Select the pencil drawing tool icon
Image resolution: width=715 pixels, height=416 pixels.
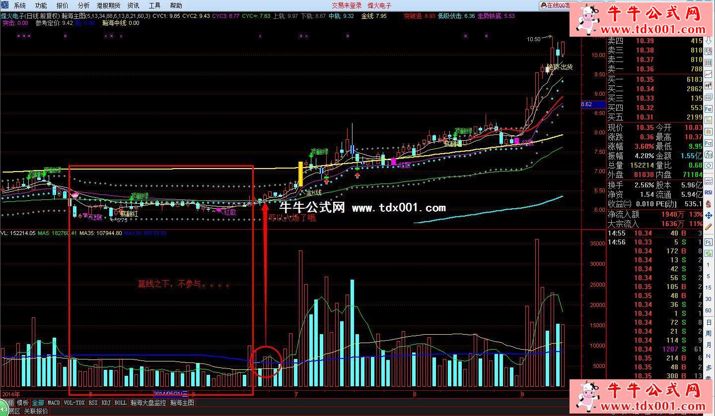(x=709, y=228)
